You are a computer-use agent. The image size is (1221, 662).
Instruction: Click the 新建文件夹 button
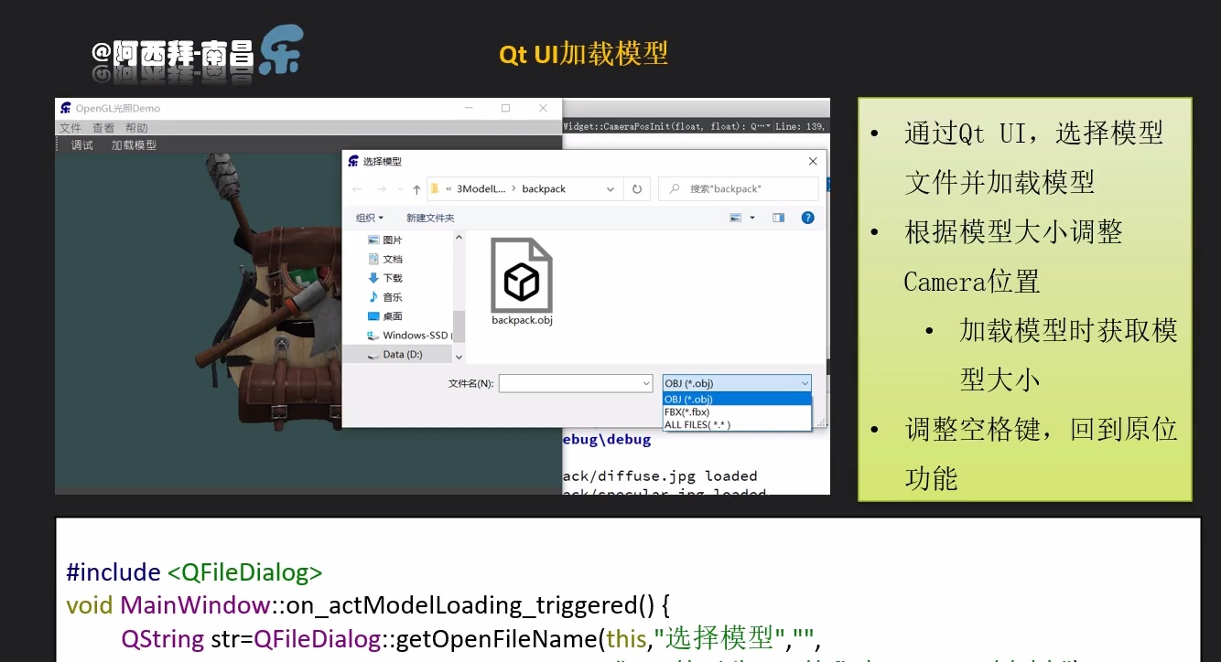tap(430, 217)
